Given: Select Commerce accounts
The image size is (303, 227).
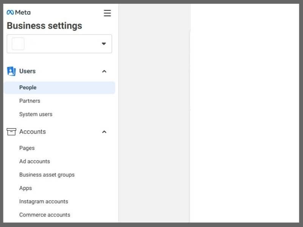Looking at the screenshot, I should click(x=45, y=215).
